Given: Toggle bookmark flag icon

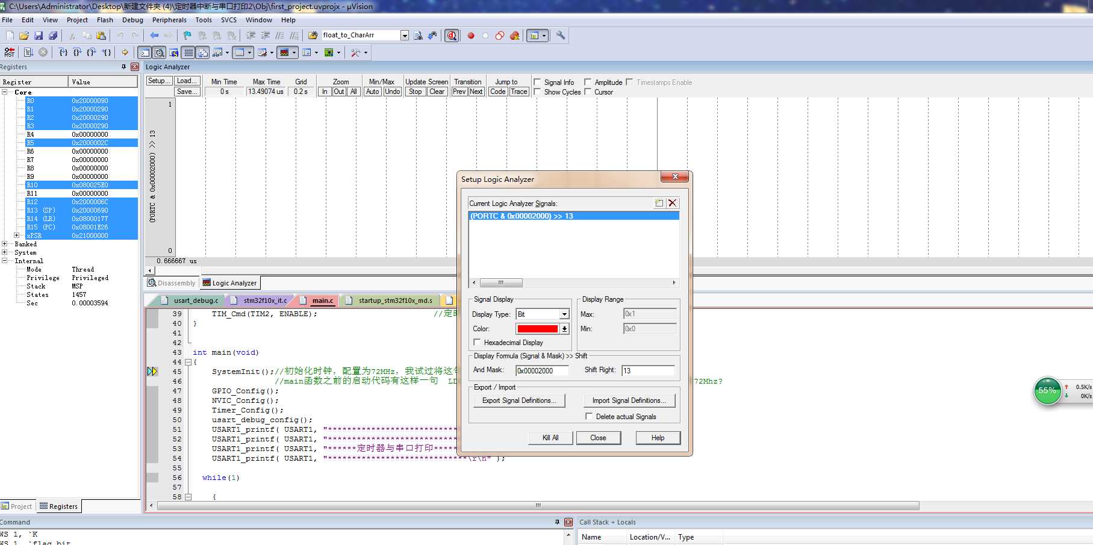Looking at the screenshot, I should 187,36.
